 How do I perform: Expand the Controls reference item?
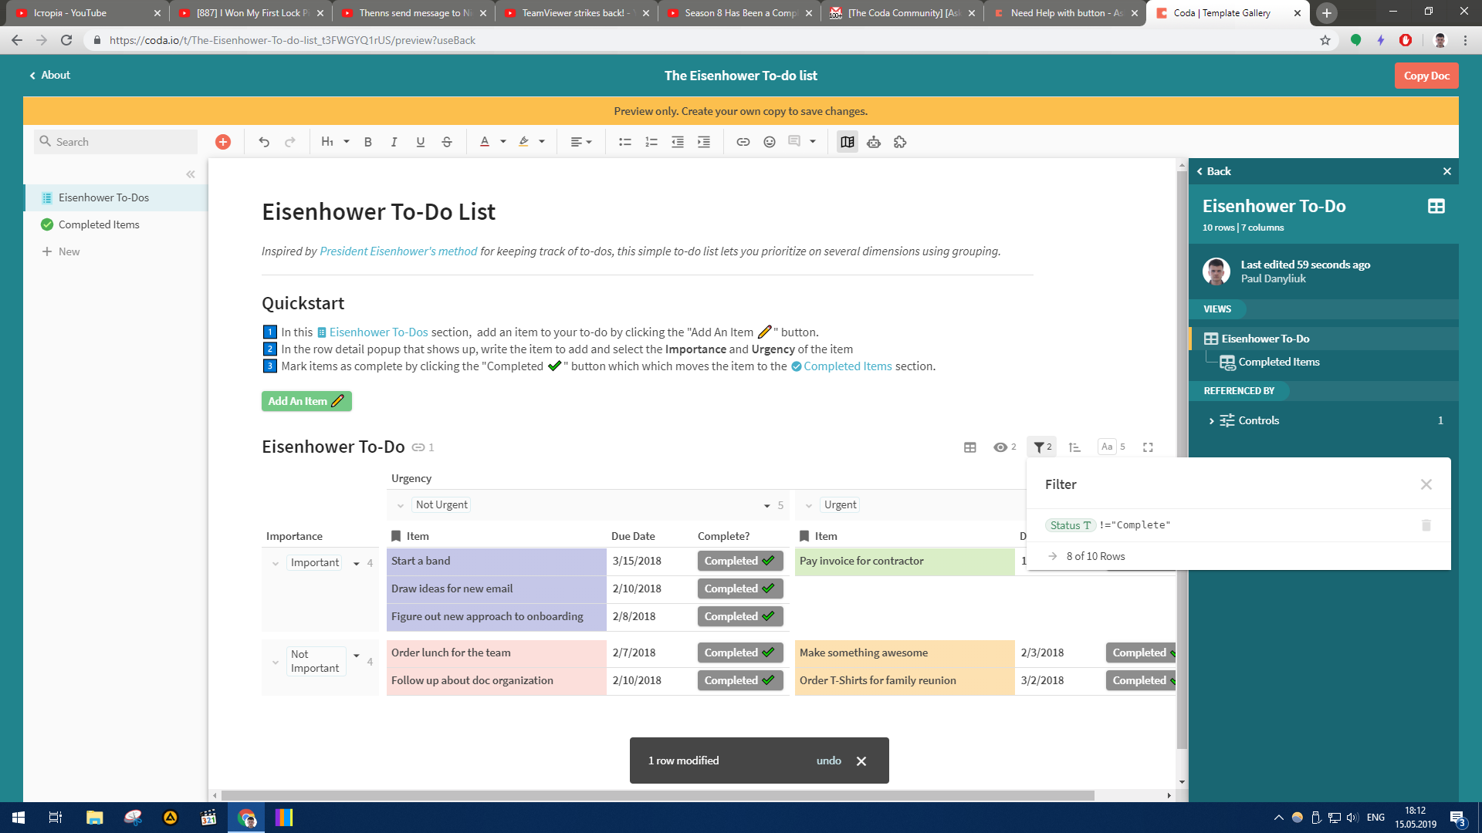click(x=1212, y=421)
